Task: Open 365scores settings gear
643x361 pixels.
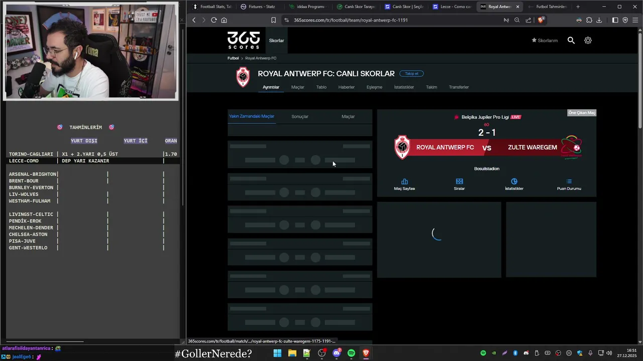Action: pos(588,40)
